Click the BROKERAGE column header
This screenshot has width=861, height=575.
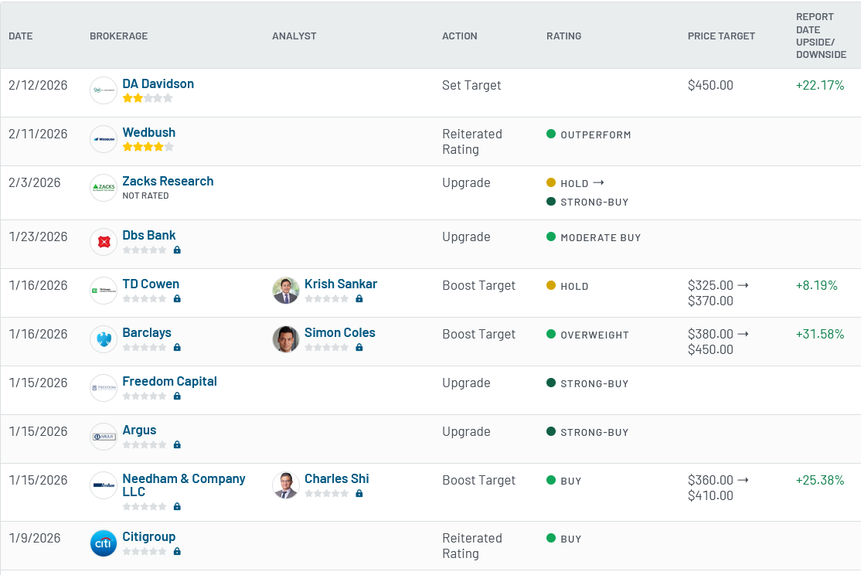tap(118, 36)
